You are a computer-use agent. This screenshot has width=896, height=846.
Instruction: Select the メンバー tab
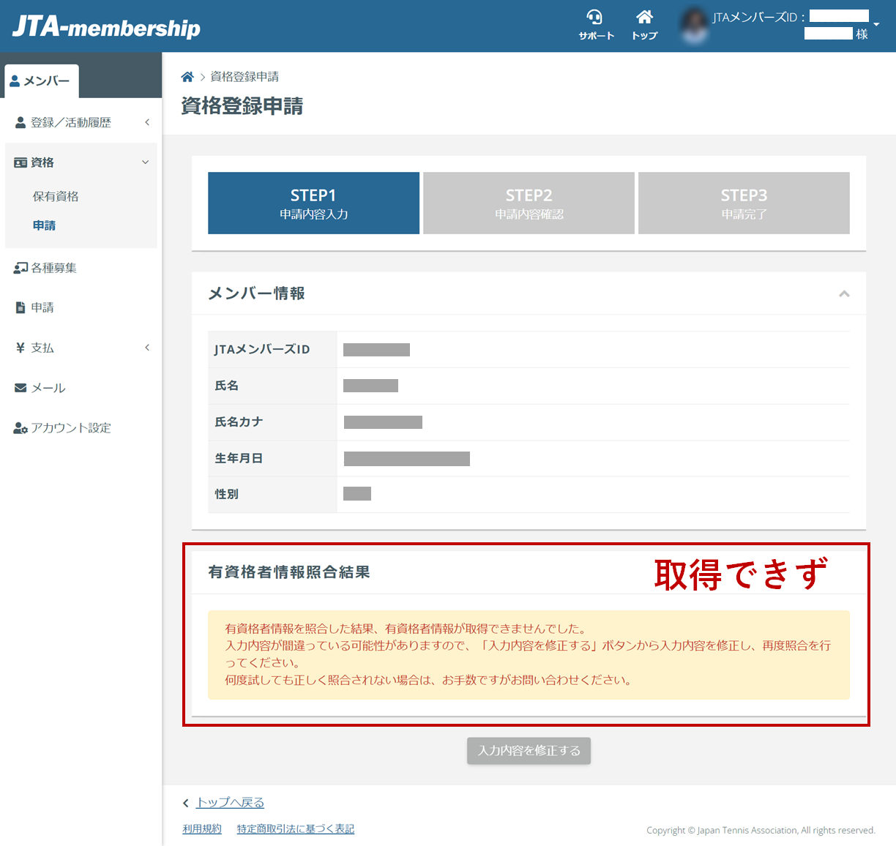[x=42, y=81]
